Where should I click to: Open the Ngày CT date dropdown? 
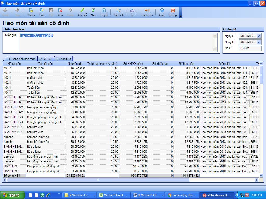(x=259, y=36)
